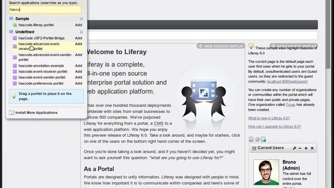
Task: Select the hascode-advanced-event-sender-portlet entry name
Action: pyautogui.click(x=45, y=57)
